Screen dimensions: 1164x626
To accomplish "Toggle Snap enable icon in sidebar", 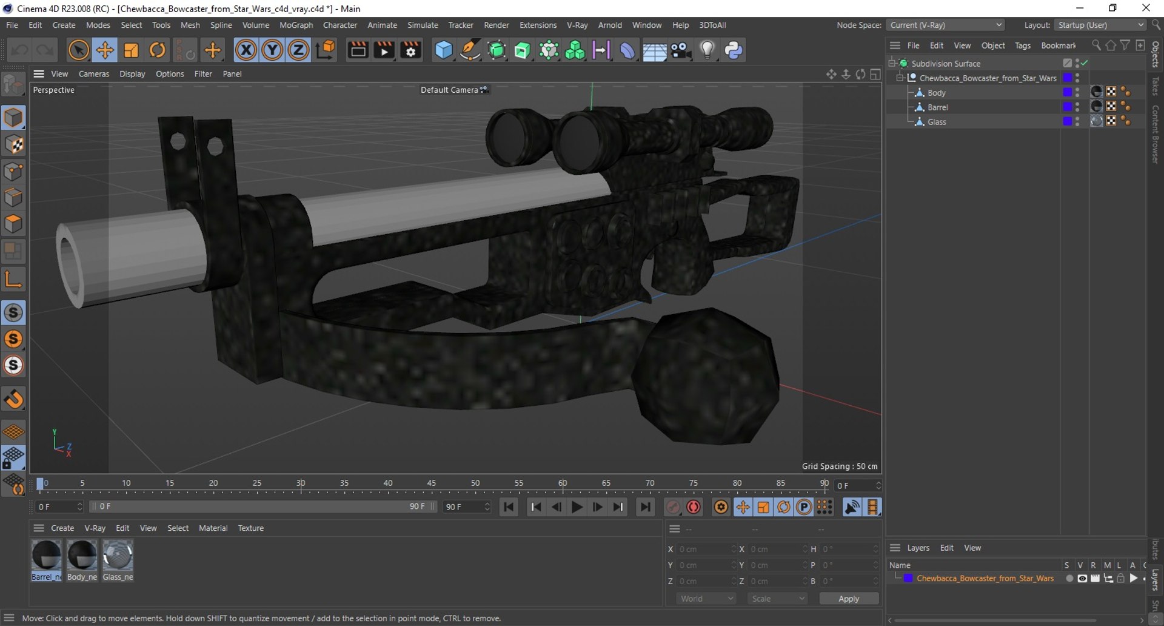I will pyautogui.click(x=13, y=399).
